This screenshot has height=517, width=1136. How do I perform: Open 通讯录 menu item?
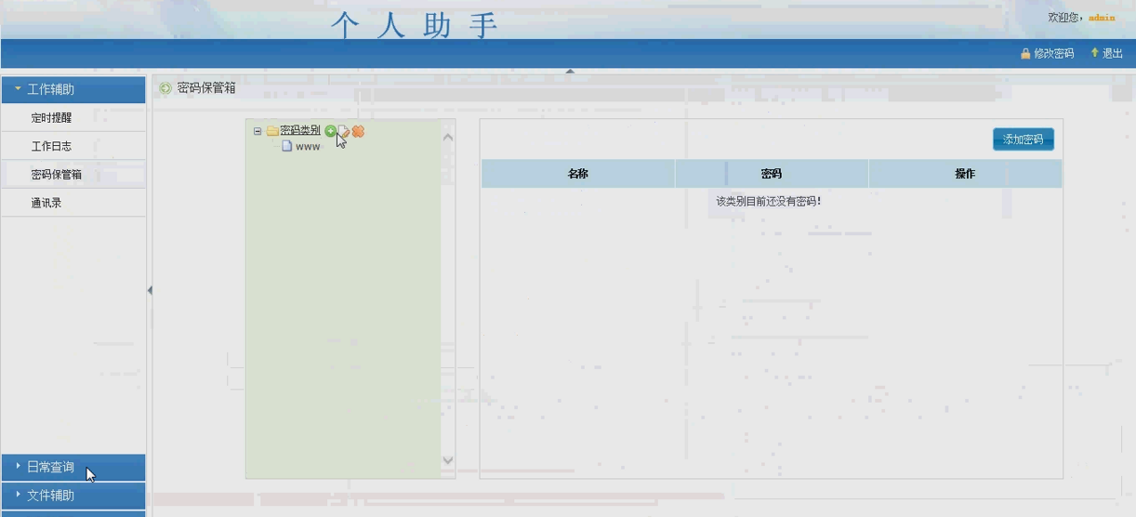[x=73, y=203]
